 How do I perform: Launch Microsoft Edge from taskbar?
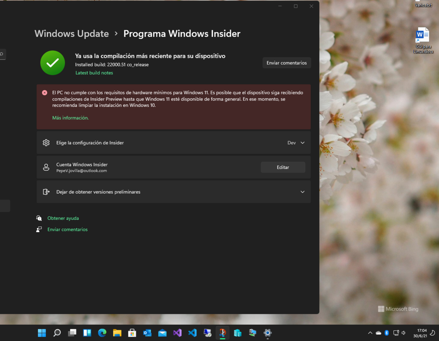coord(102,333)
